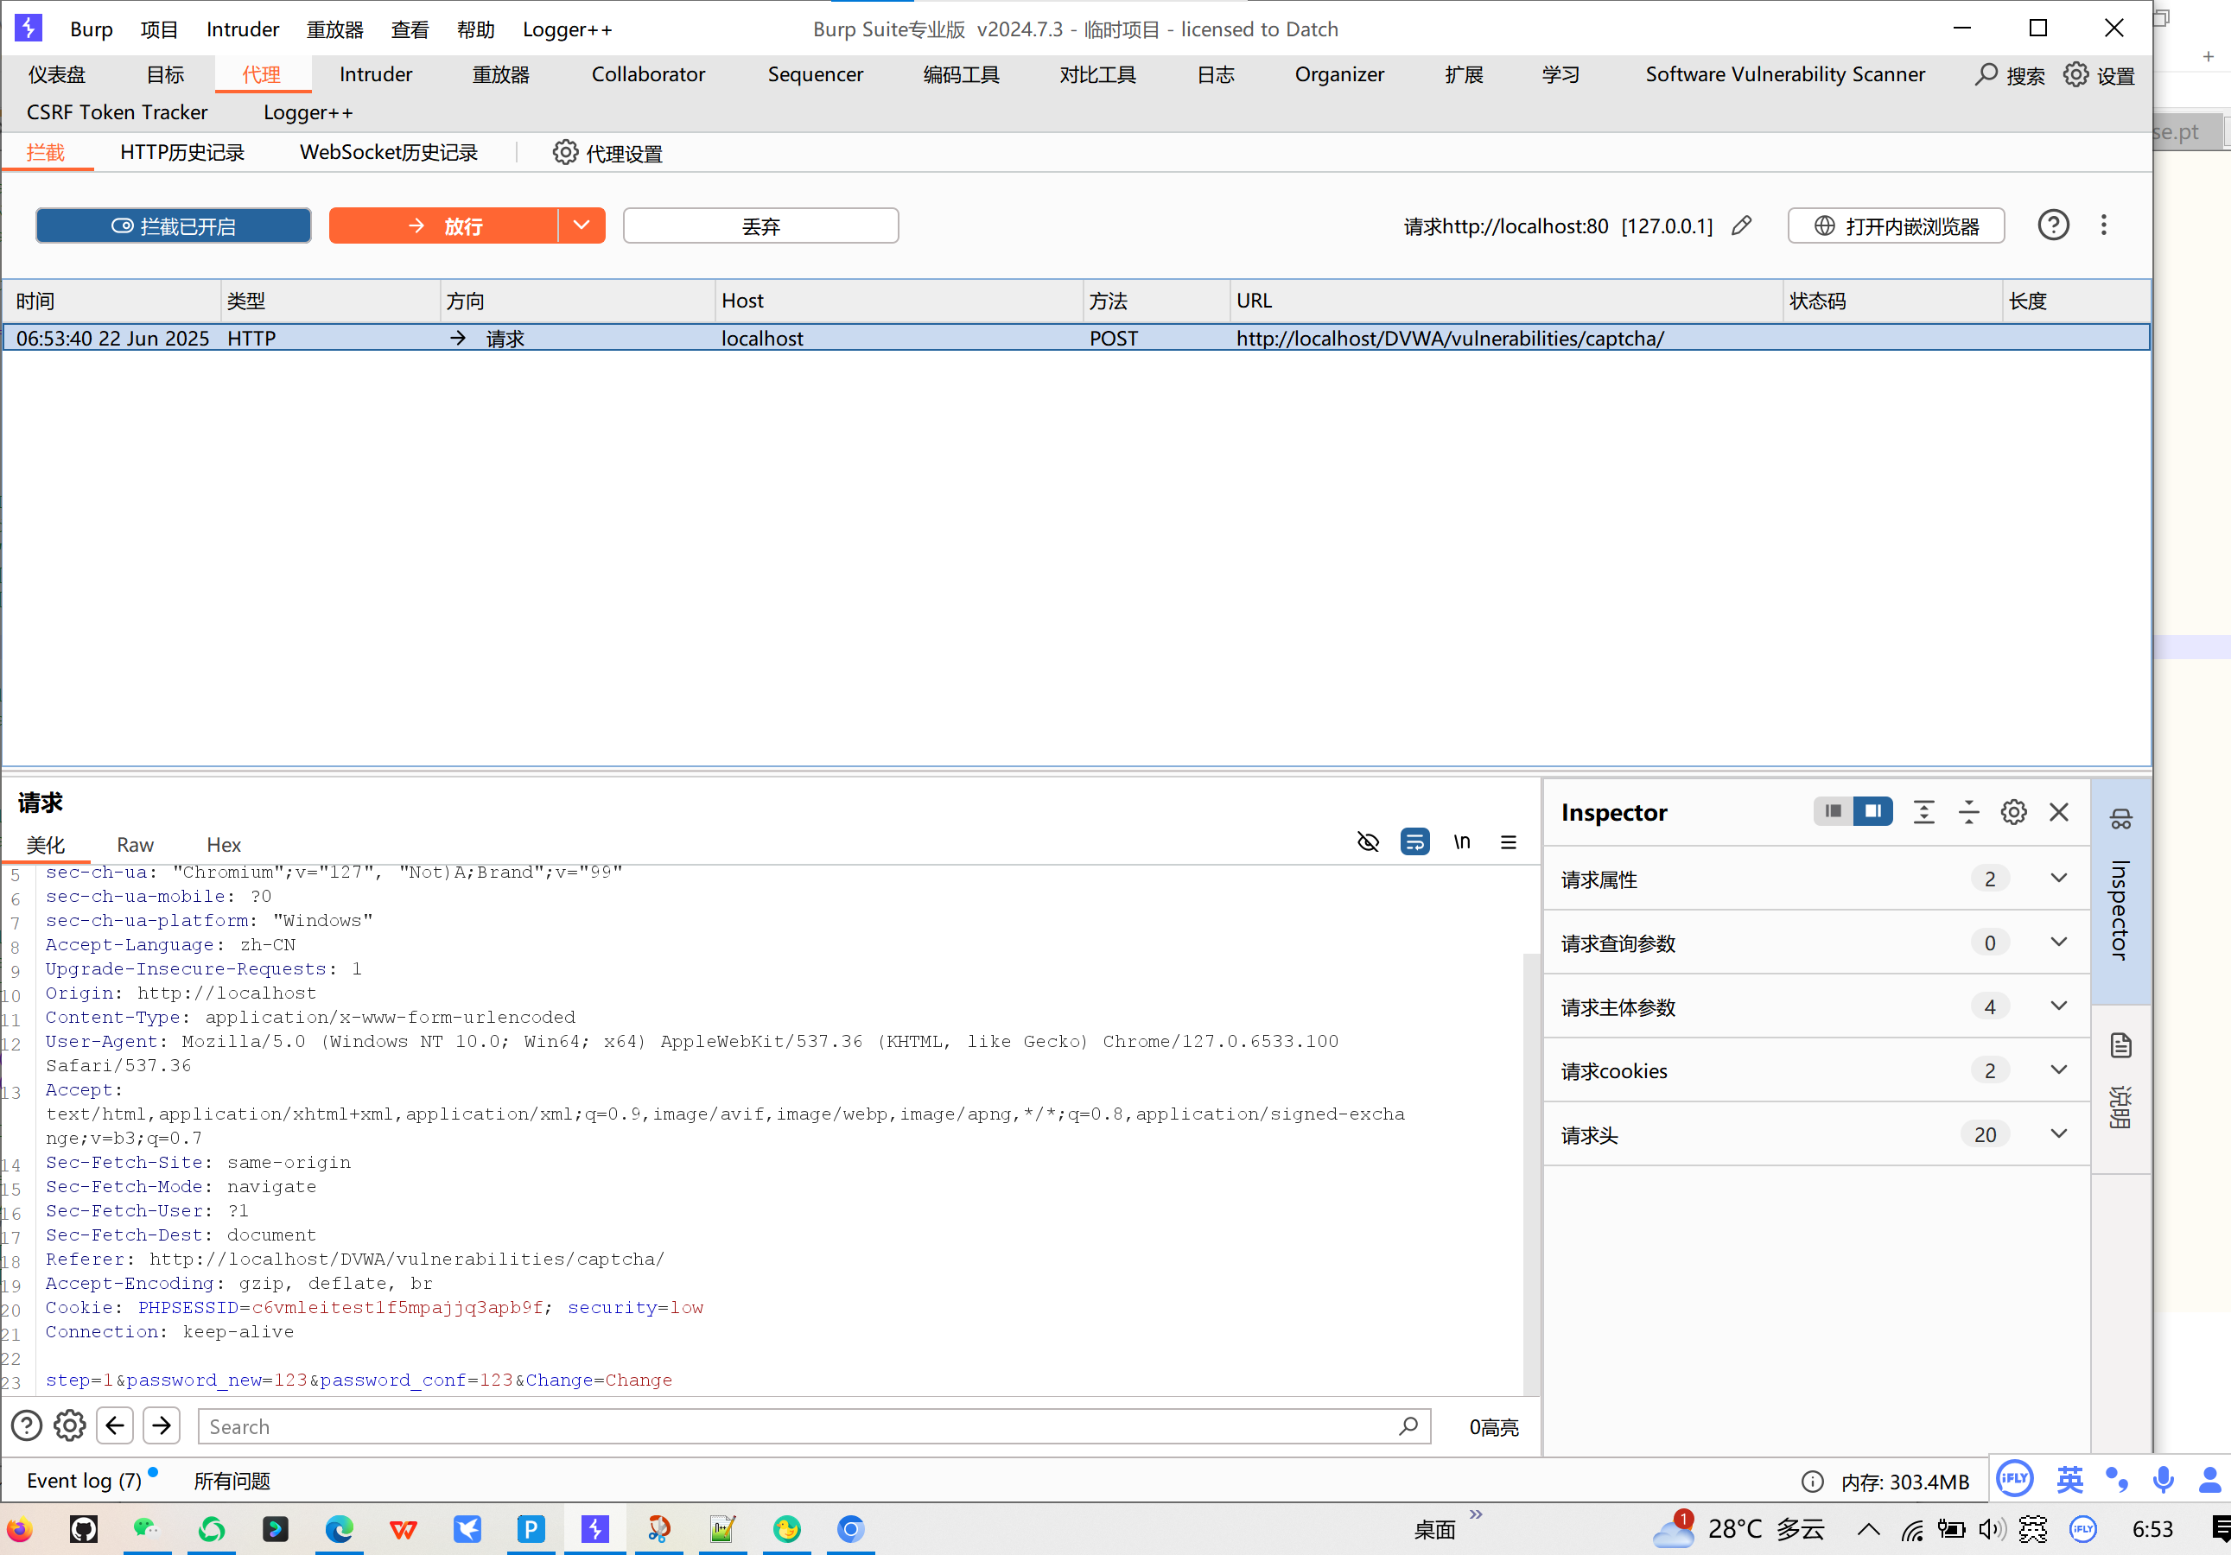
Task: Open the Forward button dropdown arrow
Action: (x=581, y=225)
